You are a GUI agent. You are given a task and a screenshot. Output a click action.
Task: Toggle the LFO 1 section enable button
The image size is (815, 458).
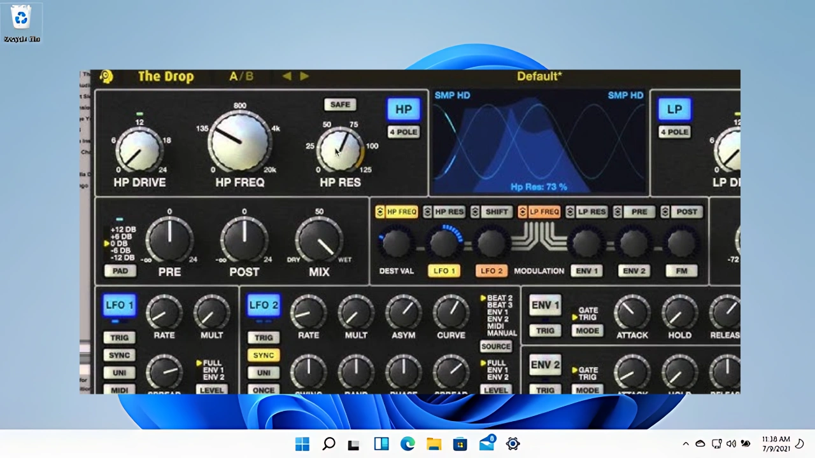point(119,305)
